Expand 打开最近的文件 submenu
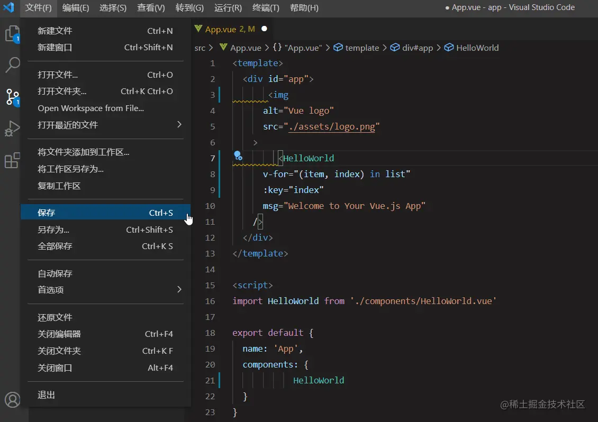 (x=106, y=125)
